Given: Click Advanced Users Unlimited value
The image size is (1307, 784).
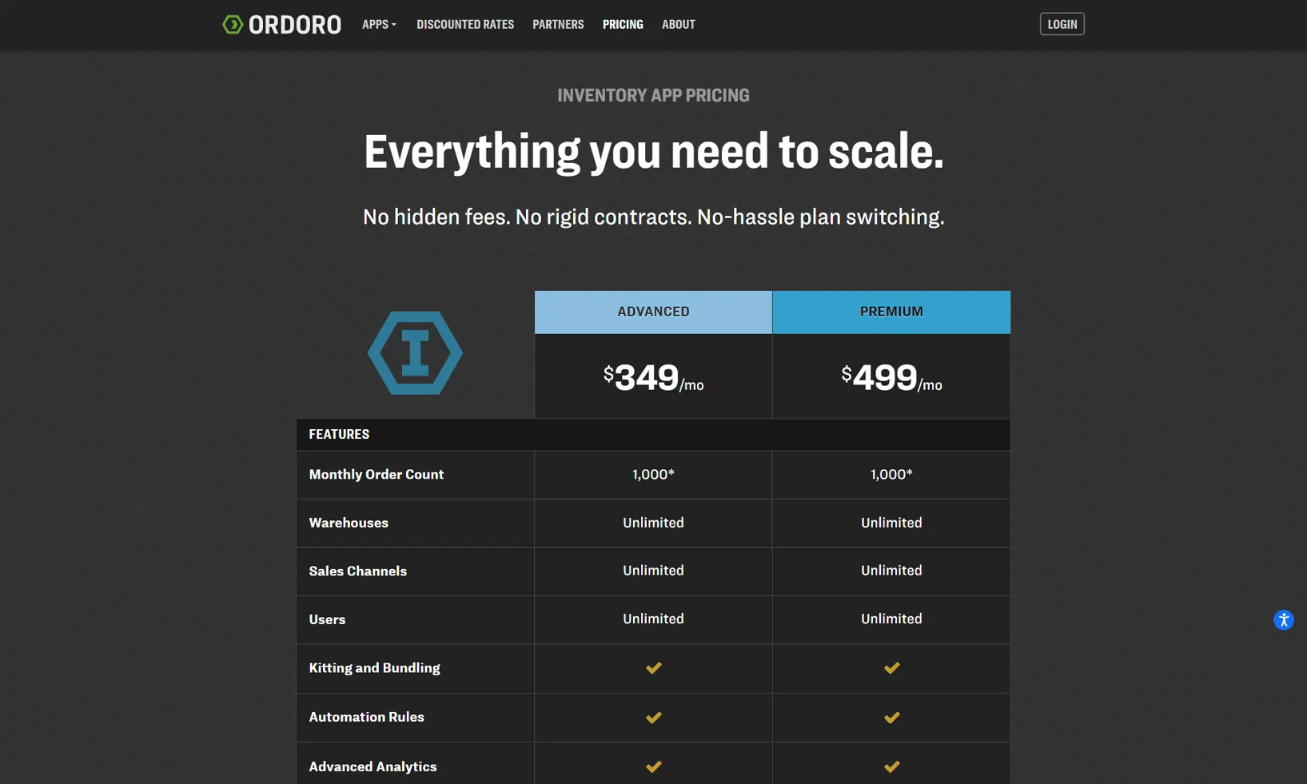Looking at the screenshot, I should tap(653, 619).
